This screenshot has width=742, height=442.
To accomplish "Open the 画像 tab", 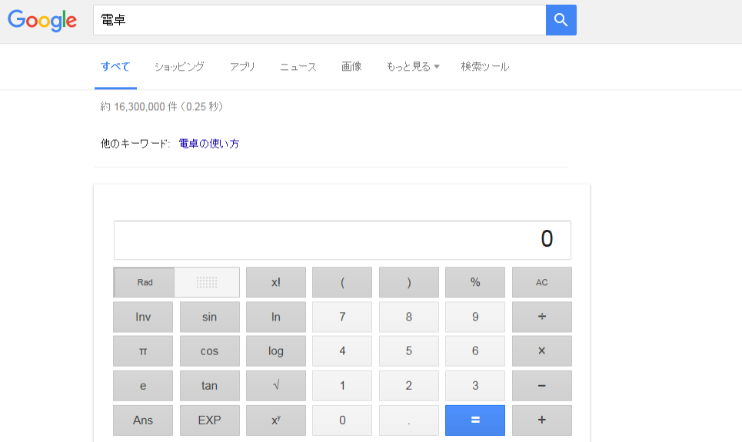I will click(x=351, y=67).
